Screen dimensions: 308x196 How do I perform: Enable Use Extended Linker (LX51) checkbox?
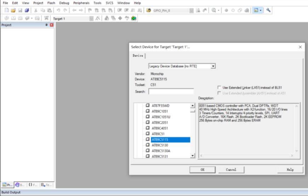tap(219, 87)
